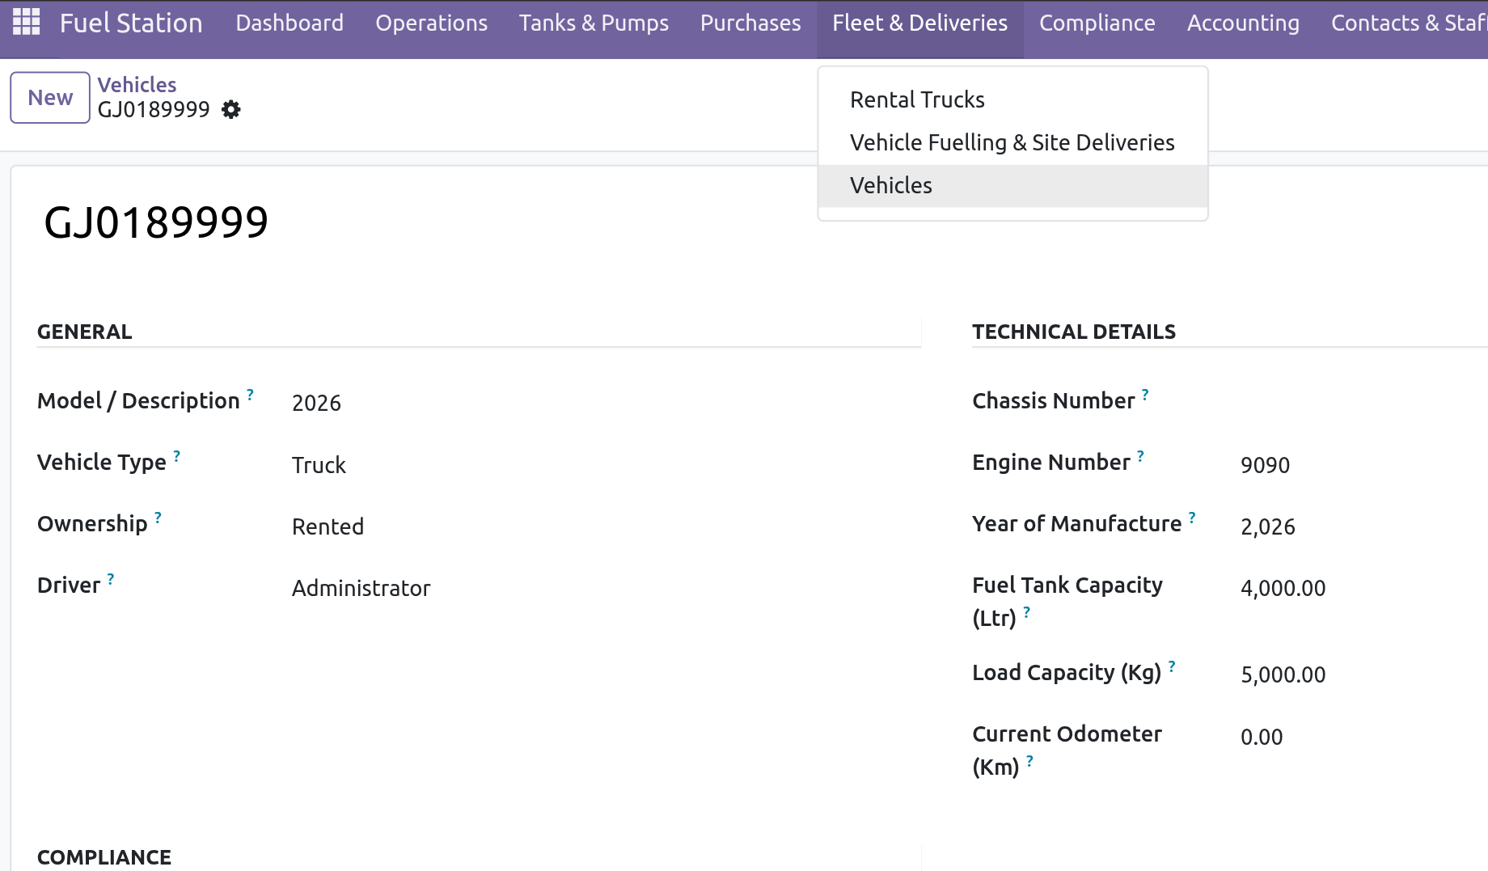Show help tooltip for Driver

pos(111,579)
